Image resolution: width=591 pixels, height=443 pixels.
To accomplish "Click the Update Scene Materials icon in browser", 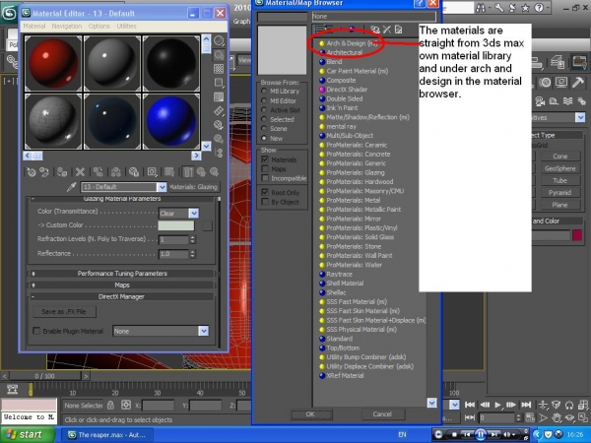I will (374, 30).
